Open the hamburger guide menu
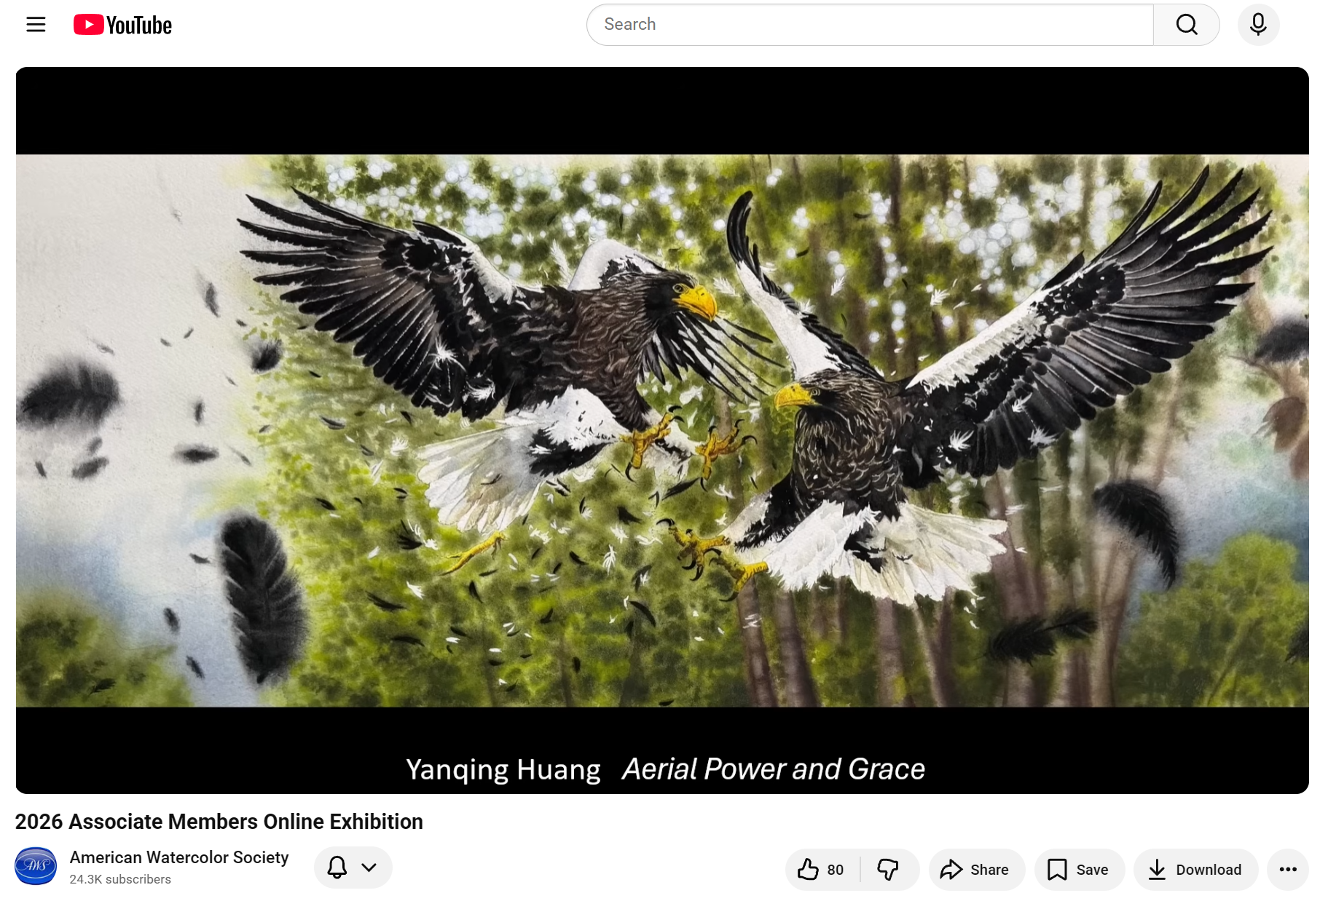This screenshot has width=1320, height=901. pos(36,25)
